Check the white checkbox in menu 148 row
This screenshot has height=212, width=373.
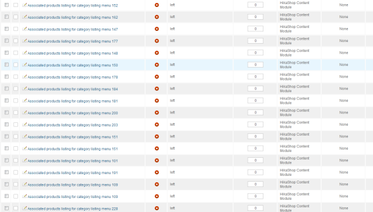[16, 53]
